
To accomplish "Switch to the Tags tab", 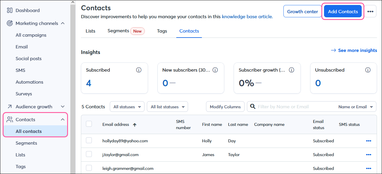I will coord(162,31).
